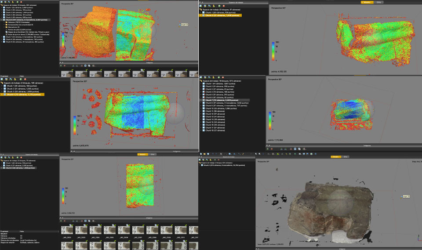
Task: Switch to the Ortho tab above bottom-left viewport
Action: click(x=153, y=154)
